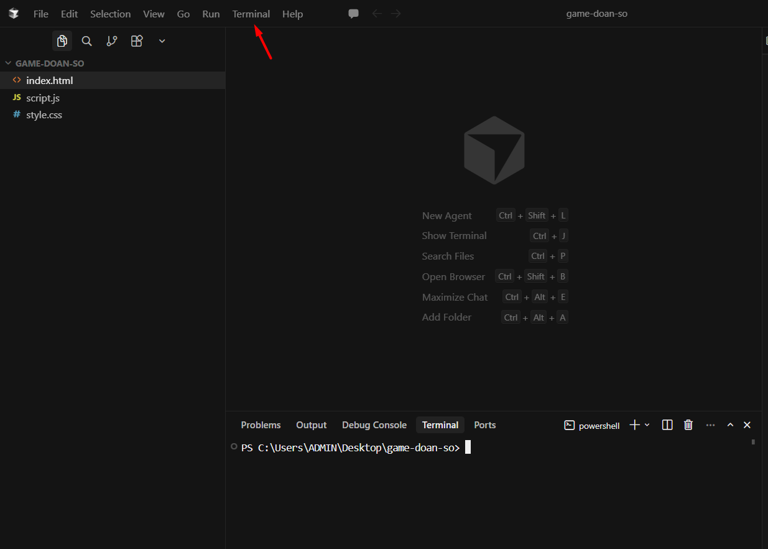Open the Source Control branch icon
Viewport: 768px width, 549px height.
(x=112, y=41)
